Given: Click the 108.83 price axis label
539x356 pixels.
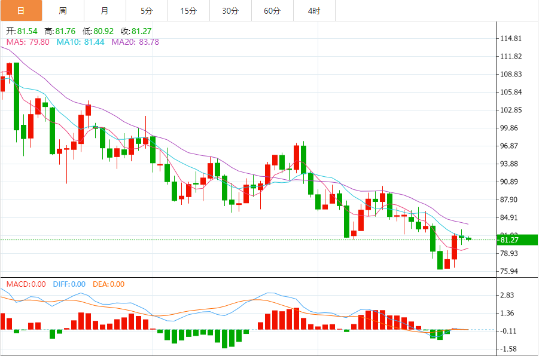Looking at the screenshot, I should pos(511,74).
